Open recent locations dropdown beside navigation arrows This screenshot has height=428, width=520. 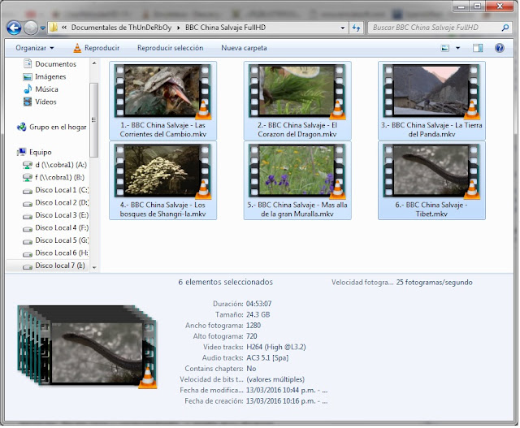point(43,28)
